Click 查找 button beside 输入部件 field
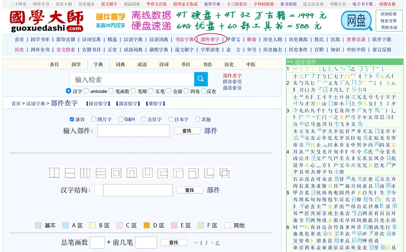 [187, 131]
